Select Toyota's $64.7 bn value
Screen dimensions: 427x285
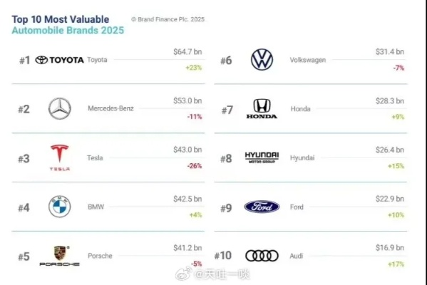click(187, 52)
